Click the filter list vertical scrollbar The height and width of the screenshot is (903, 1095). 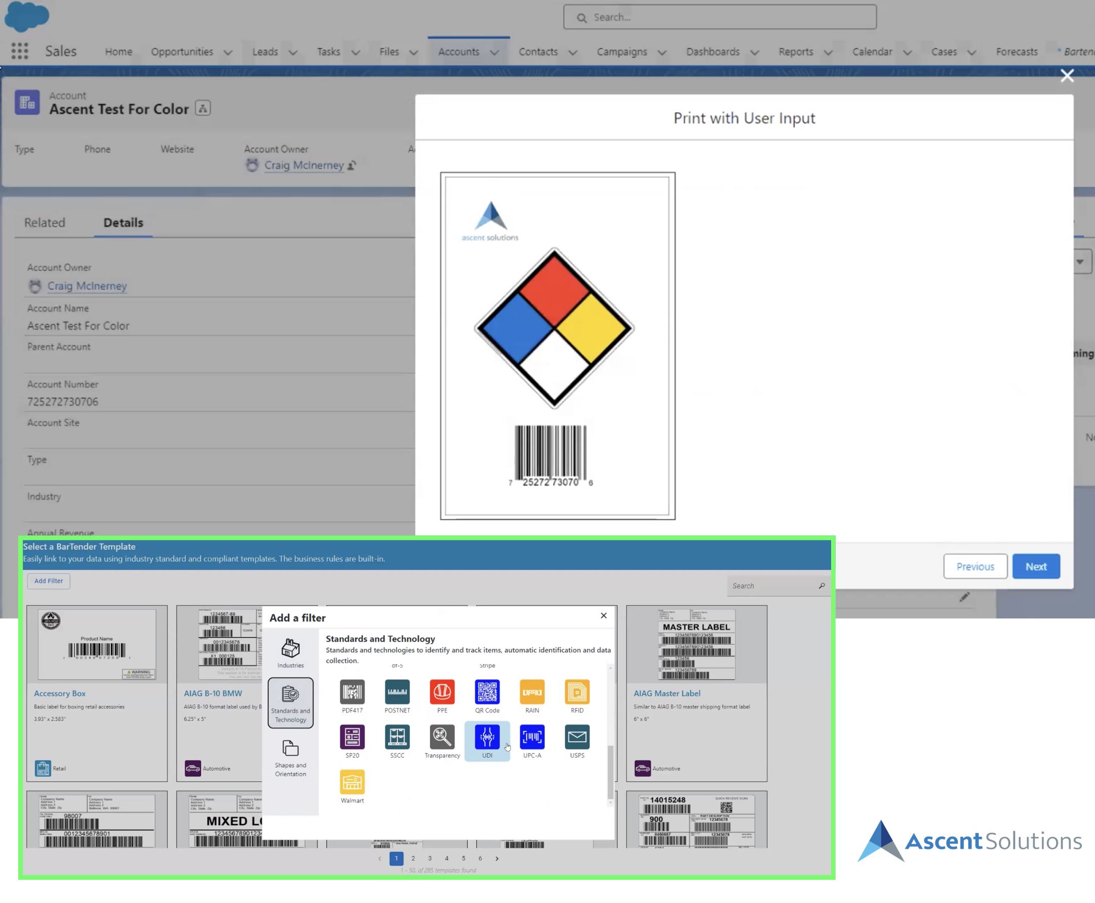coord(610,772)
